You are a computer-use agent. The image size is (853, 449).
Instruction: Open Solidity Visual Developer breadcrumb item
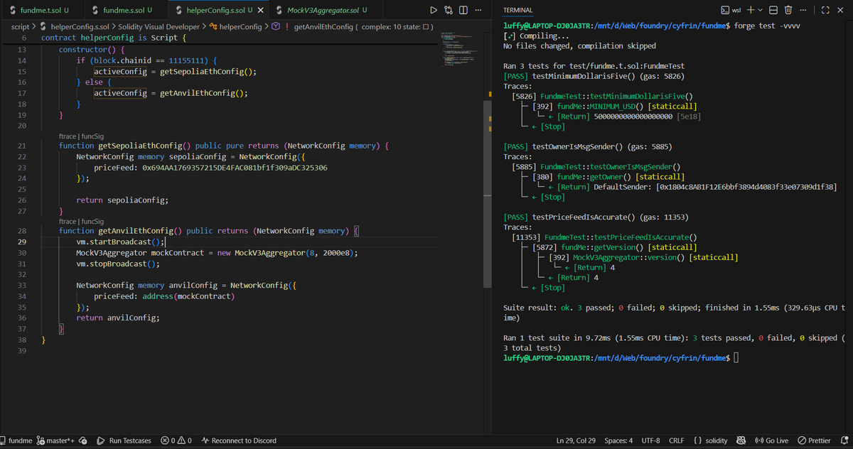coord(159,27)
